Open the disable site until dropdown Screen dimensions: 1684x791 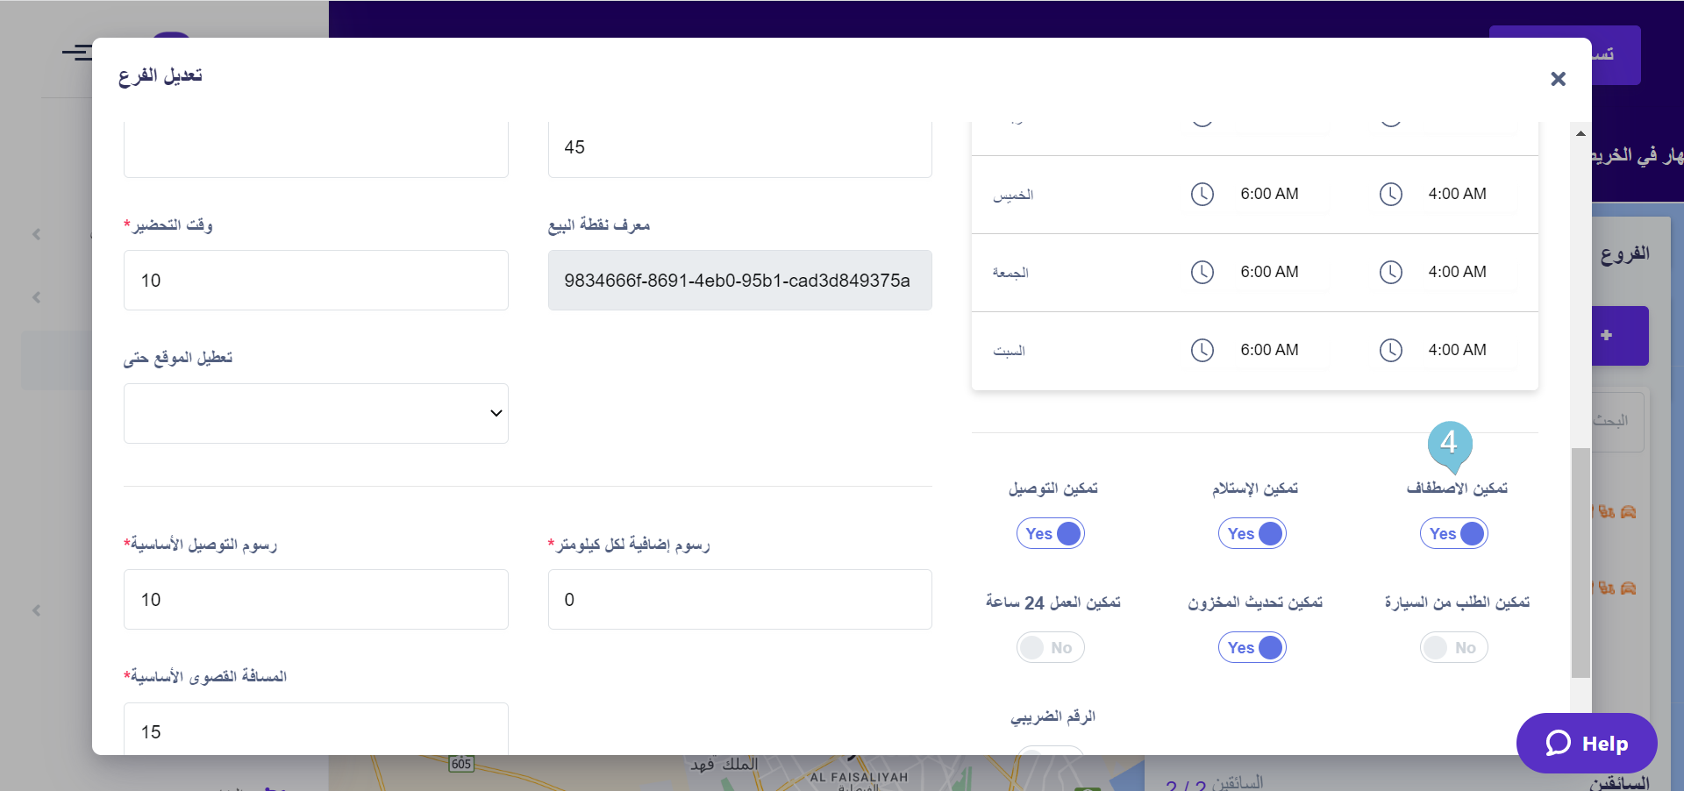[316, 413]
